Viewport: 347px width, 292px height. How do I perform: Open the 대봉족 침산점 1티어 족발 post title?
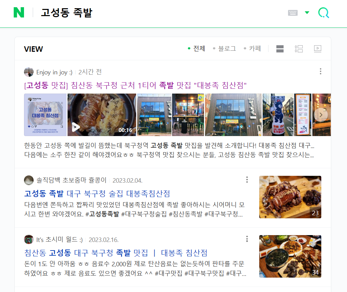[135, 85]
